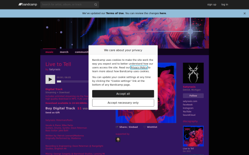Choose Send as Gift
The width and height of the screenshot is (249, 155).
(x=53, y=112)
